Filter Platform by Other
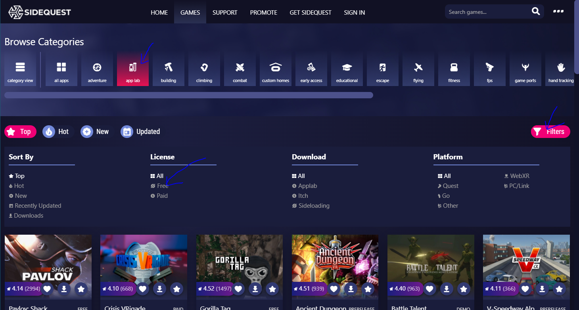 click(x=448, y=206)
